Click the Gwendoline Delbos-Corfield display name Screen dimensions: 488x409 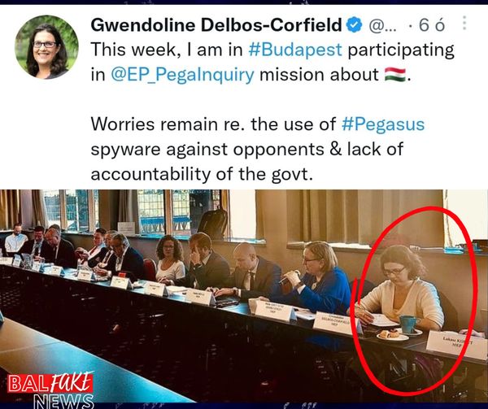point(216,25)
